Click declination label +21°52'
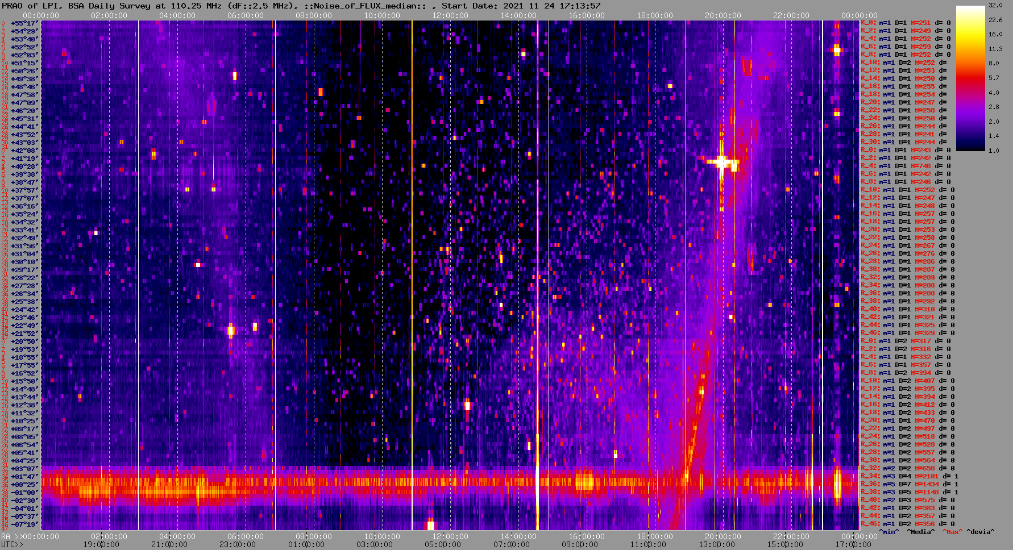This screenshot has width=1013, height=550. tap(24, 333)
